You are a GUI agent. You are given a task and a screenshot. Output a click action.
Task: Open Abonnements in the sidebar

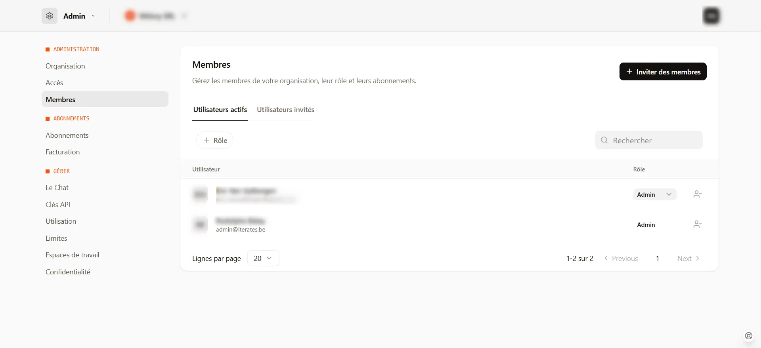(x=67, y=135)
